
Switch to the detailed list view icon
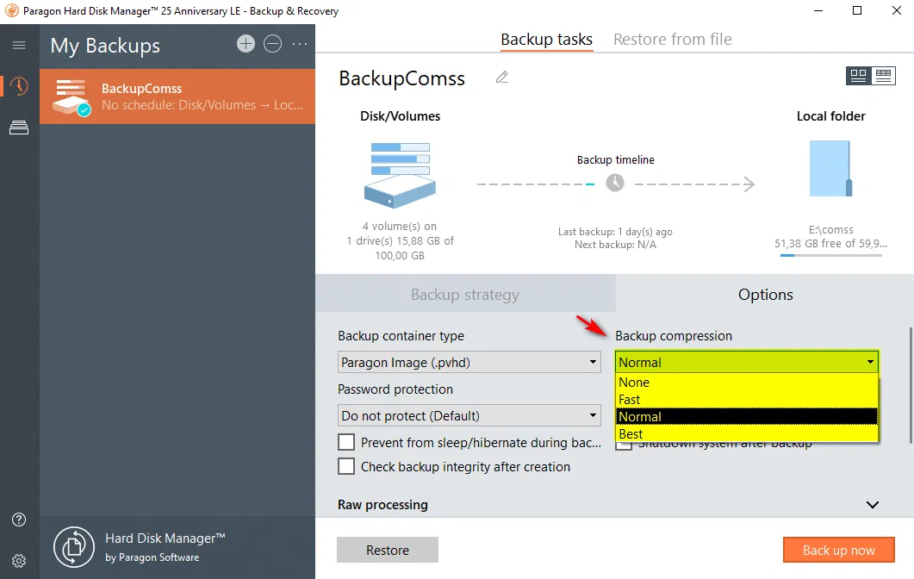coord(883,76)
